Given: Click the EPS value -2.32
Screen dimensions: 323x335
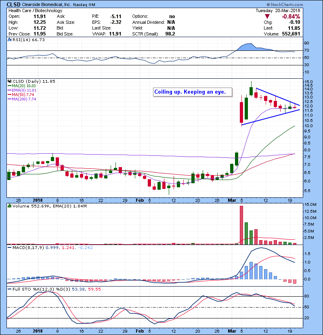Looking at the screenshot, I should click(115, 22).
